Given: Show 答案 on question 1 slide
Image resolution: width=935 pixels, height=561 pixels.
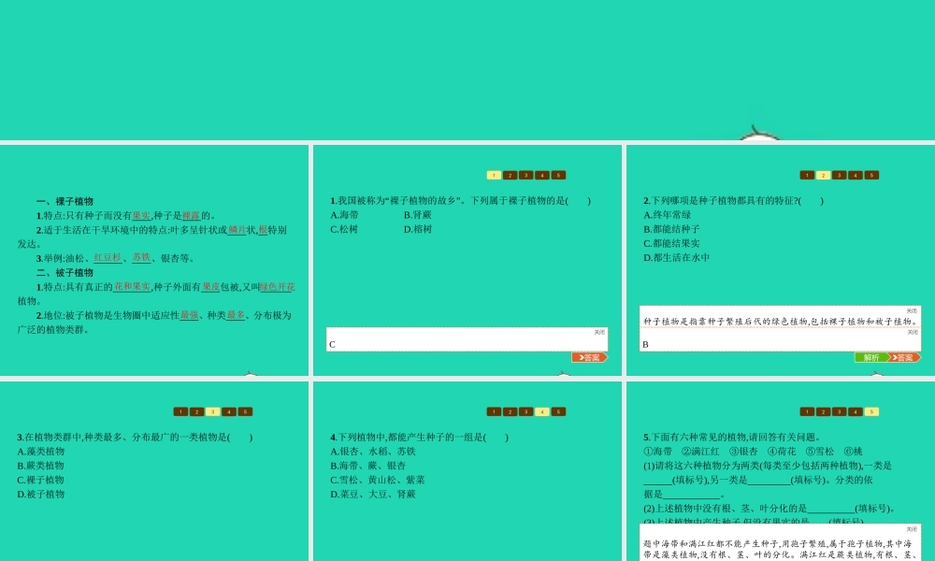Looking at the screenshot, I should coord(590,358).
